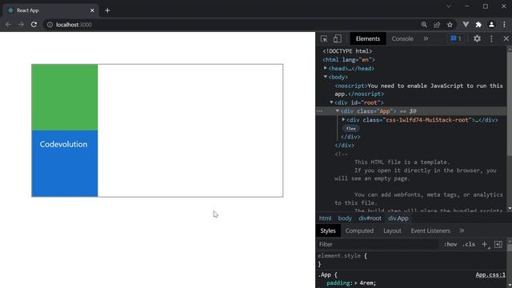Open the Chrome profile avatar
512x288 pixels.
coord(491,25)
